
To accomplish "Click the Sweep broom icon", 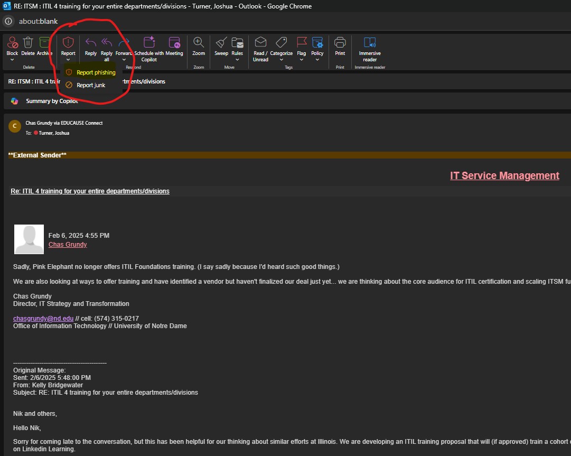I will [221, 43].
